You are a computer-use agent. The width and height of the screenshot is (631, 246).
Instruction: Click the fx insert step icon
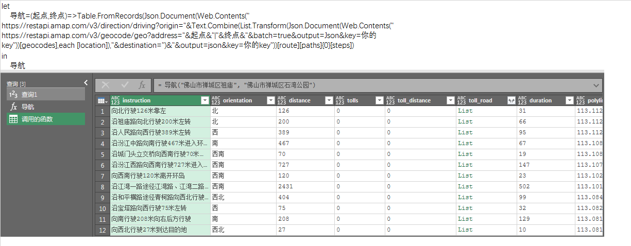142,85
